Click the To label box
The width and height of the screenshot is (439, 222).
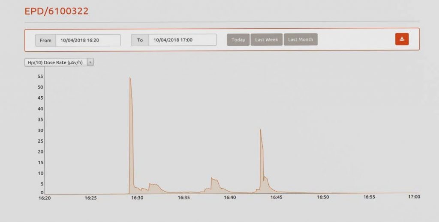tap(140, 40)
